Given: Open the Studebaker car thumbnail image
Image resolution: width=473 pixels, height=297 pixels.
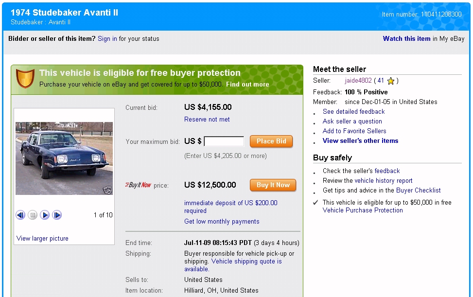Looking at the screenshot, I should coord(64,158).
